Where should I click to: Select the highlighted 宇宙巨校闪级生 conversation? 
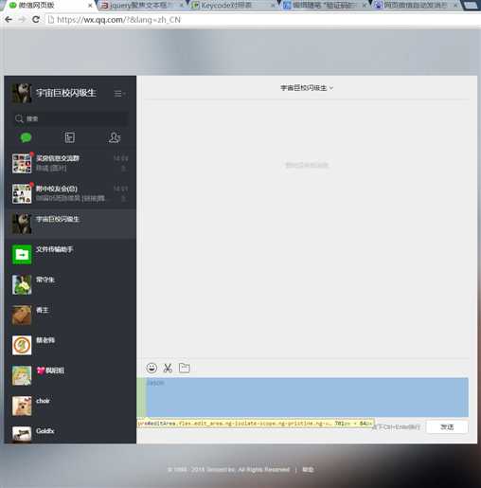click(70, 224)
